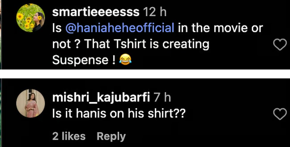This screenshot has height=147, width=290.
Task: Reply to mishri_kajubarfi's comment
Action: [x=111, y=136]
